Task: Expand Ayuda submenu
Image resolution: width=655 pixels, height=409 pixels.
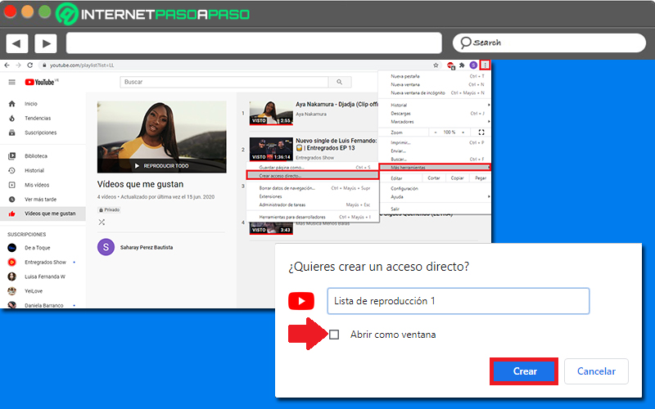Action: coord(435,197)
